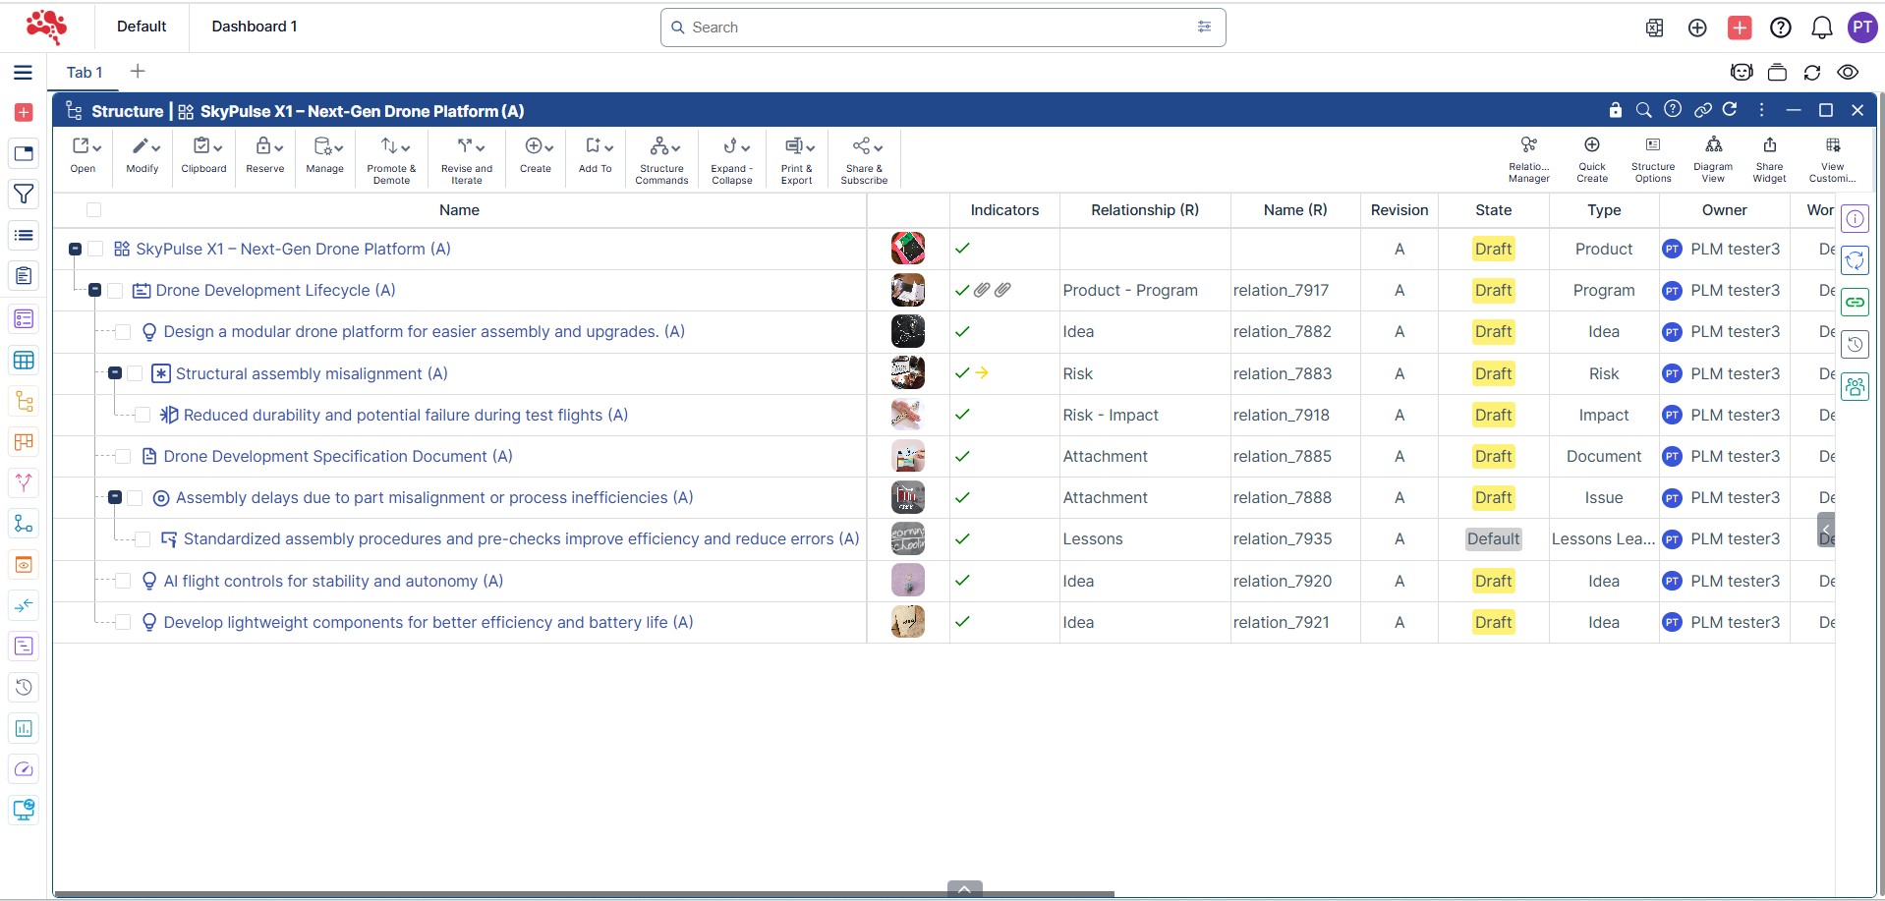Click the filter funnel icon in sidebar

[24, 195]
